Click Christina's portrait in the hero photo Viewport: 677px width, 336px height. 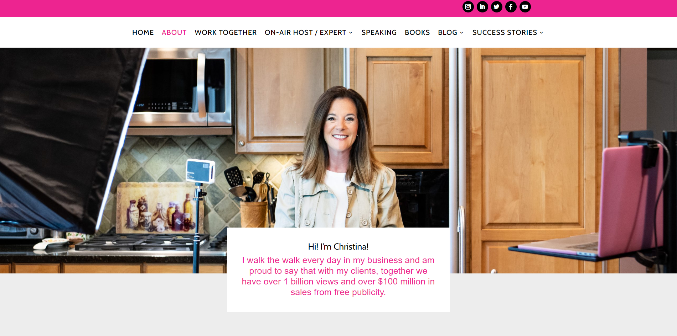[x=339, y=156]
